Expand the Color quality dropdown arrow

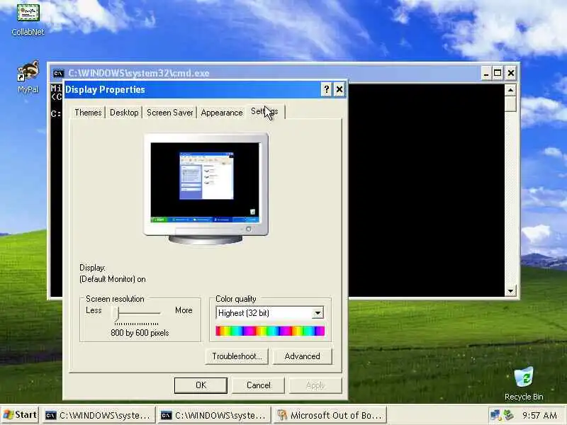318,313
